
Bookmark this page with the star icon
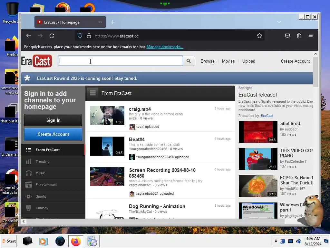(x=259, y=36)
